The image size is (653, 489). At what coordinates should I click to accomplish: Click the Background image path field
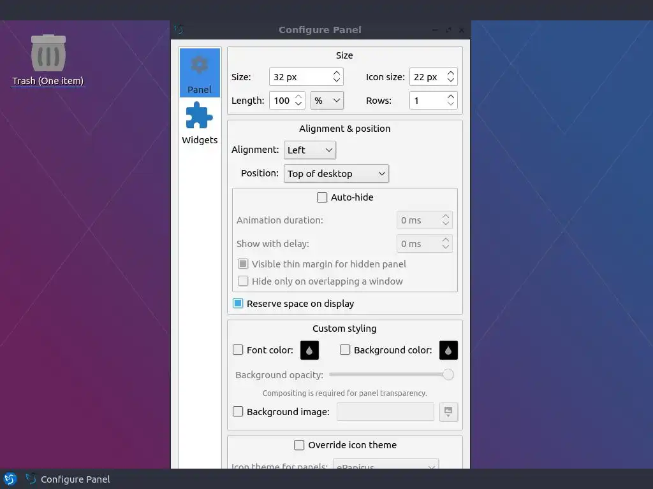tap(385, 412)
